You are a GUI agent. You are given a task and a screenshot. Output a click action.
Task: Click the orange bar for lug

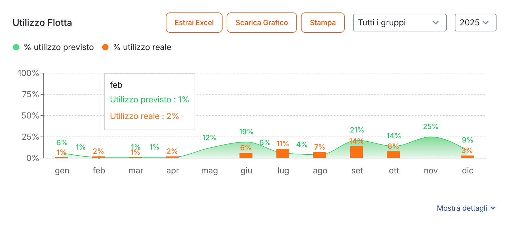point(283,154)
